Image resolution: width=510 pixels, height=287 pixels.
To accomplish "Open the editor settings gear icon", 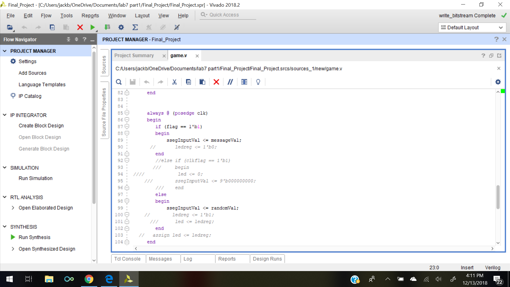I will coord(498,82).
